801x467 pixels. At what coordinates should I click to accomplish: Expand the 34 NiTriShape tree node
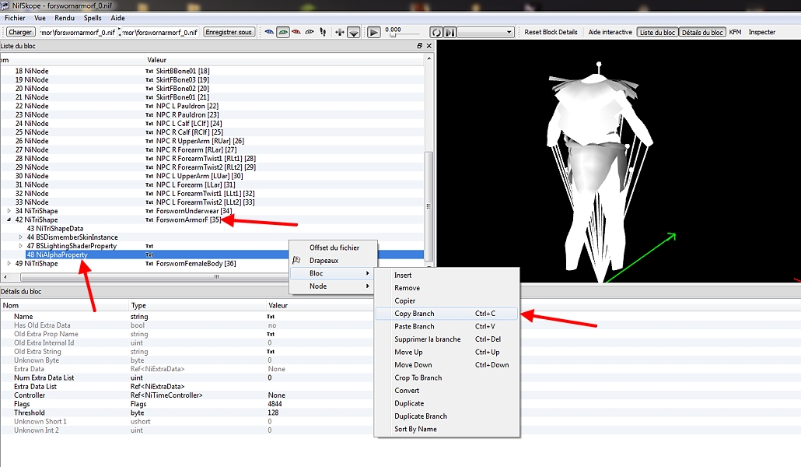pyautogui.click(x=9, y=211)
